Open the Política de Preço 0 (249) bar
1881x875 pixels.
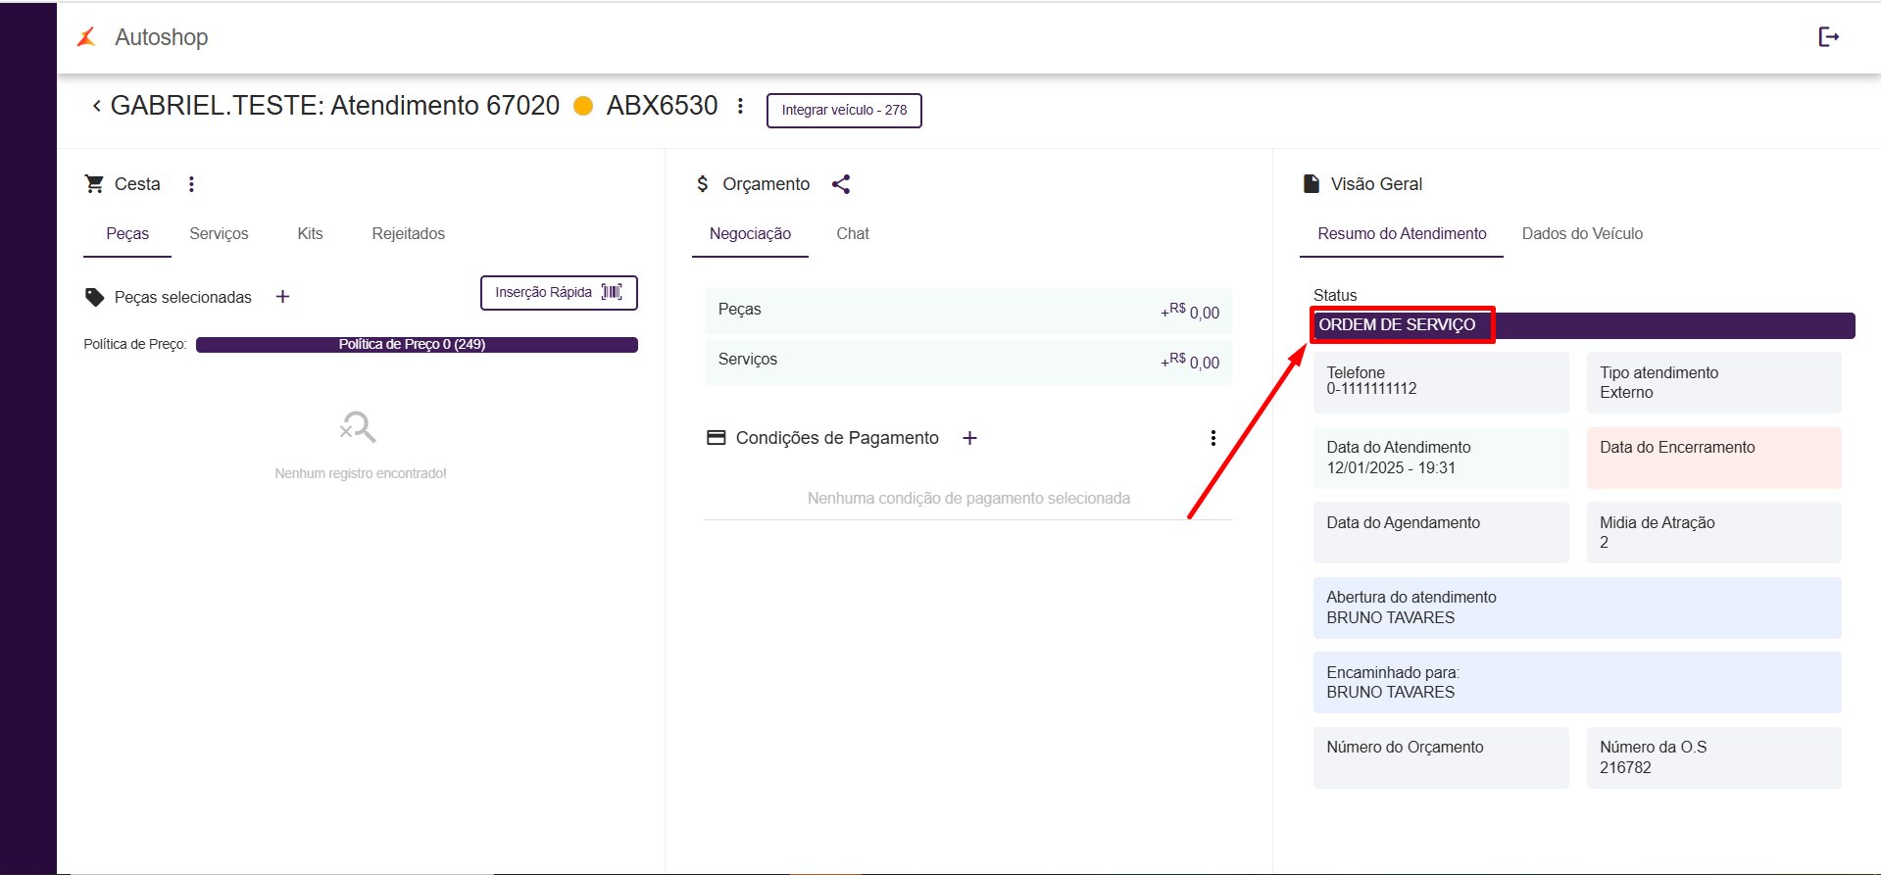point(417,345)
